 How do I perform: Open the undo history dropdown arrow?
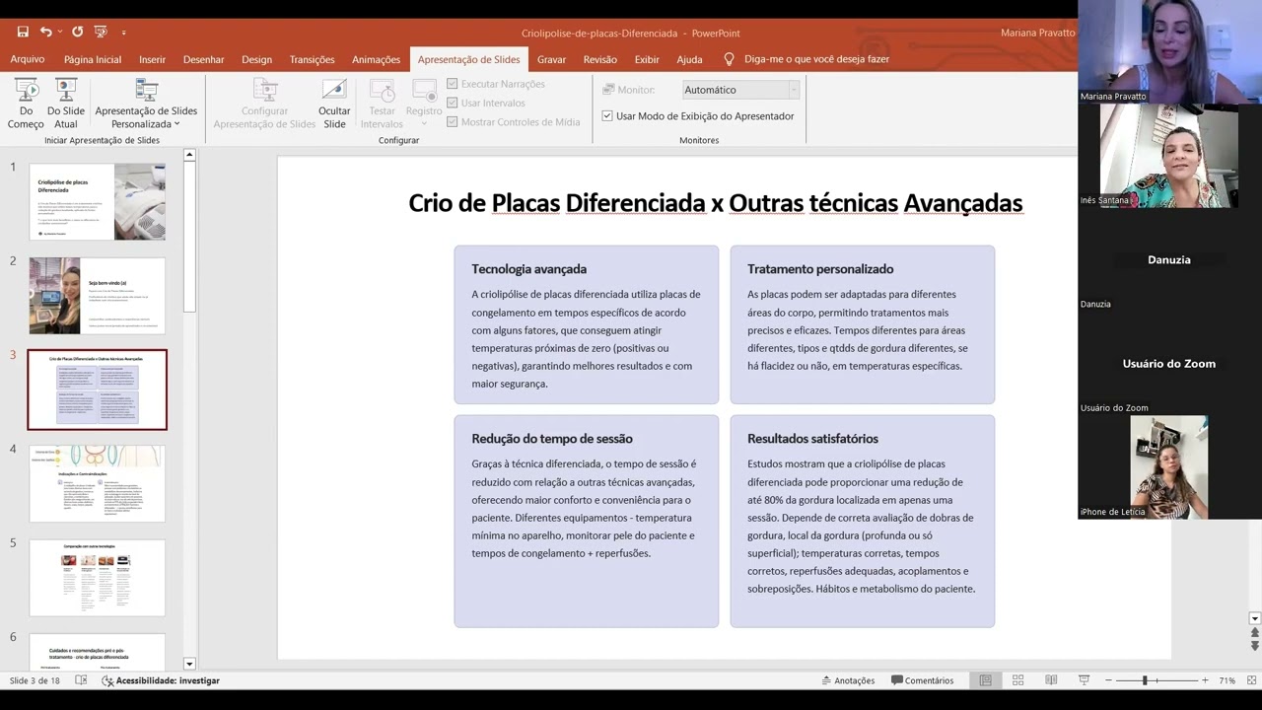[x=59, y=33]
